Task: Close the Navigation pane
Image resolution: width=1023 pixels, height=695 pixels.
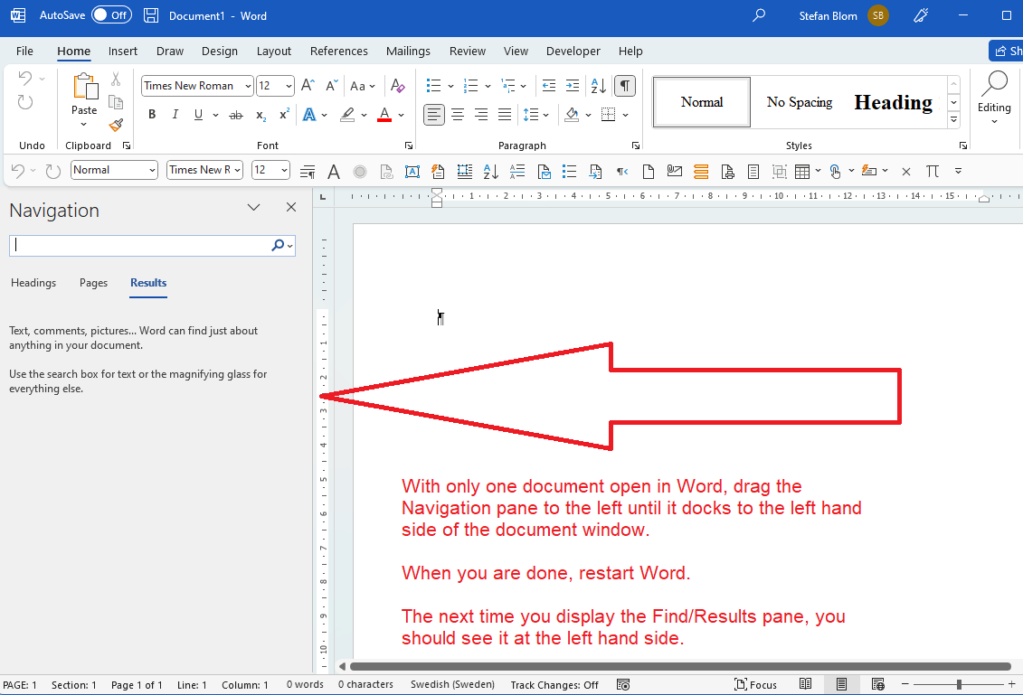Action: click(291, 207)
